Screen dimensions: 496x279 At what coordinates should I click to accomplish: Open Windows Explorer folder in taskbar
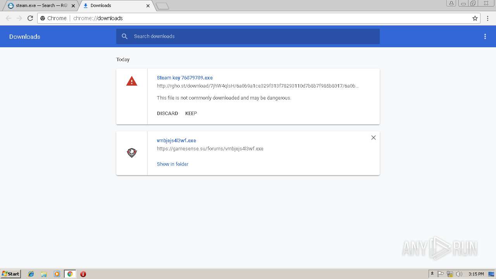[x=44, y=274]
